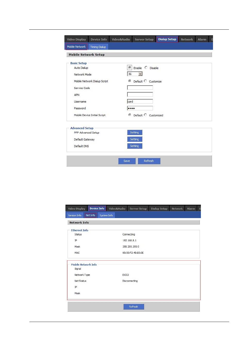Click the Net Status Disconnecting text
The height and width of the screenshot is (348, 246).
[x=130, y=281]
